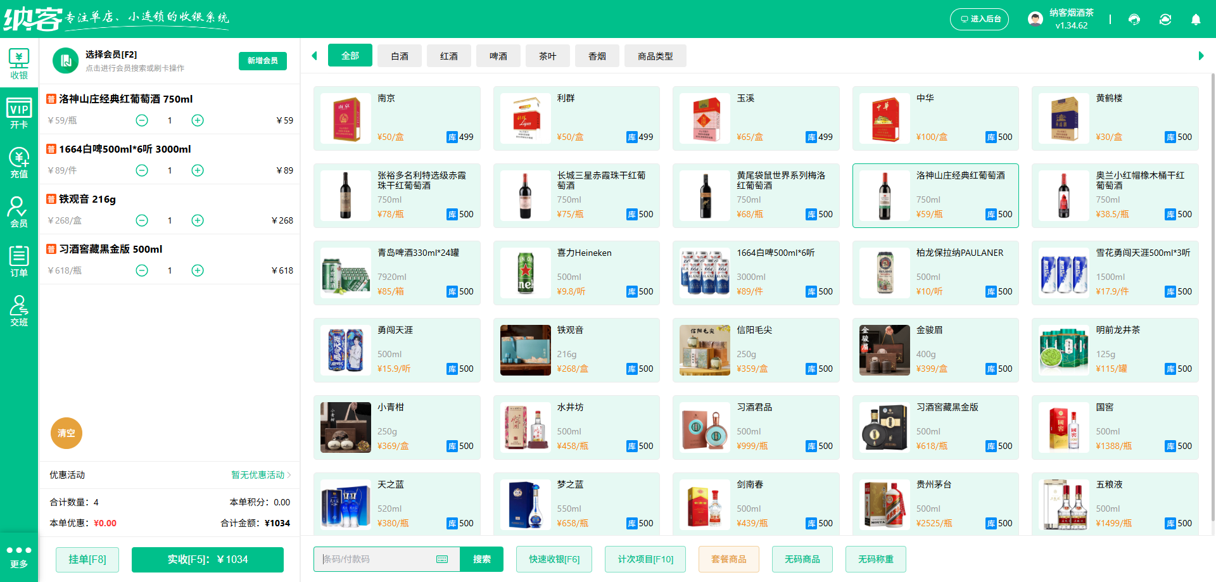Select the 香烟 category tab
The height and width of the screenshot is (582, 1216).
pyautogui.click(x=597, y=56)
